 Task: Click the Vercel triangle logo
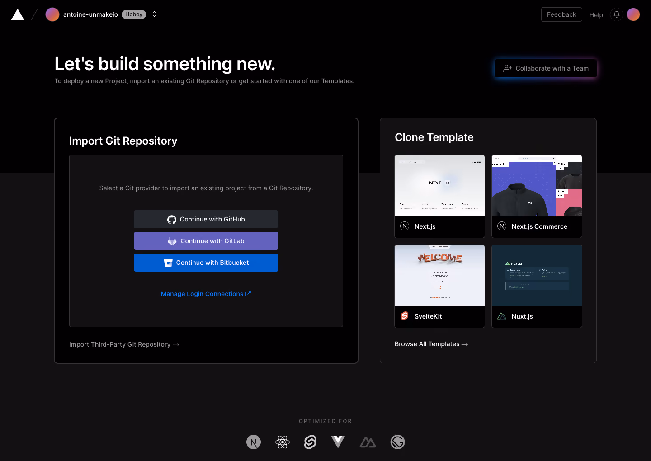18,14
